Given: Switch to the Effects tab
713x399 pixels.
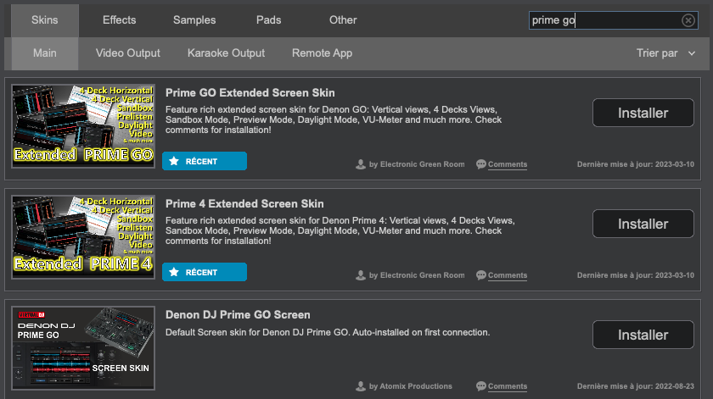Looking at the screenshot, I should [x=119, y=20].
